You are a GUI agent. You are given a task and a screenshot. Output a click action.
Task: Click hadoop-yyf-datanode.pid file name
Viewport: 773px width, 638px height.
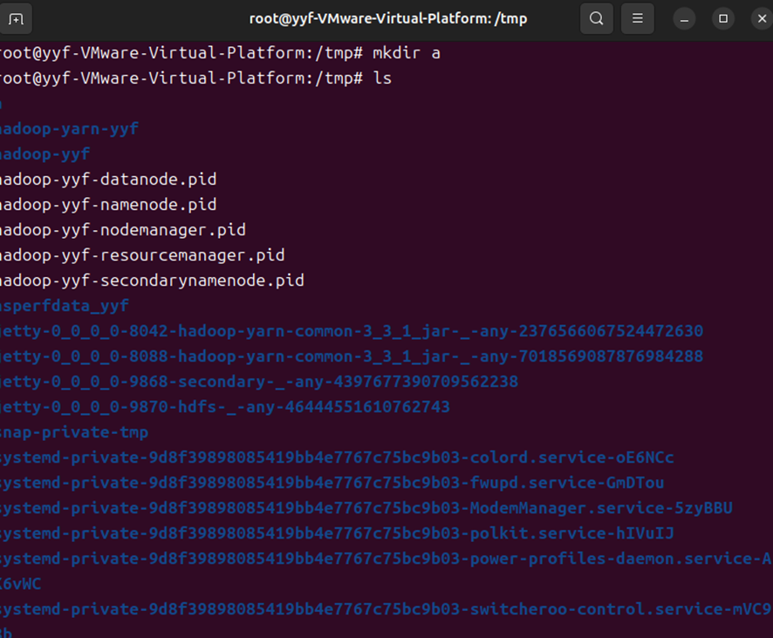tap(108, 180)
